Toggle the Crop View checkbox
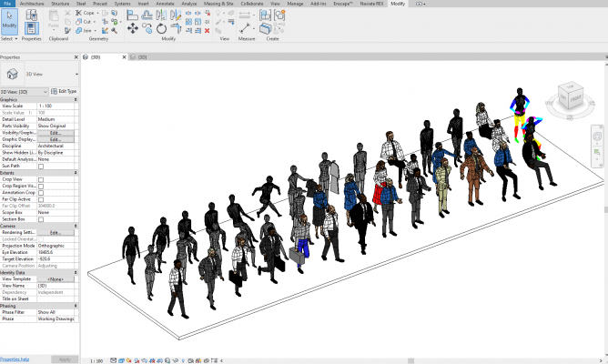608x364 pixels. coord(41,179)
